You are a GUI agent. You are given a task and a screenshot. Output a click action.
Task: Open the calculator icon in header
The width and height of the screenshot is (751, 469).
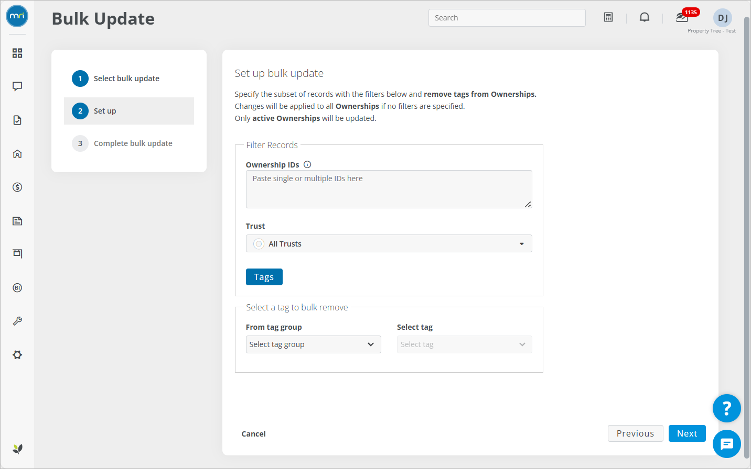tap(608, 17)
